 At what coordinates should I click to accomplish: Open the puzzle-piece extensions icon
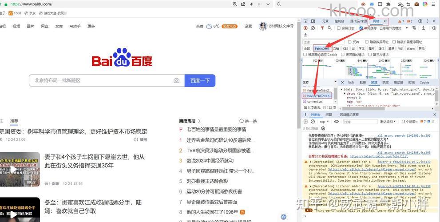coord(388,4)
